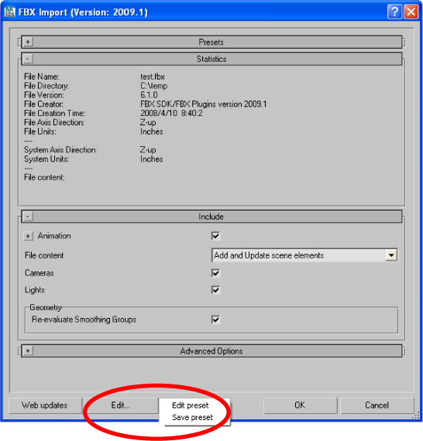This screenshot has width=423, height=441.
Task: Expand the Animation sub-options plus icon
Action: tap(28, 236)
